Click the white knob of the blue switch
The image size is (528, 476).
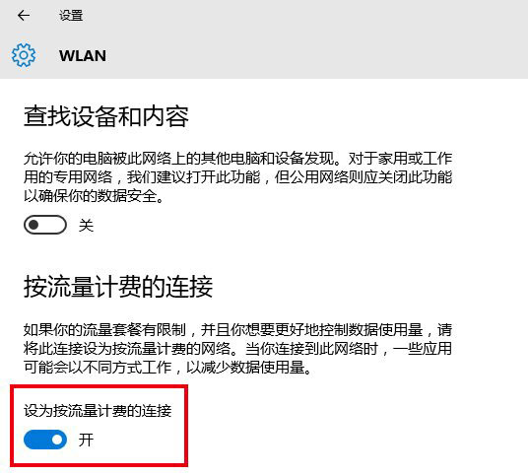(57, 440)
